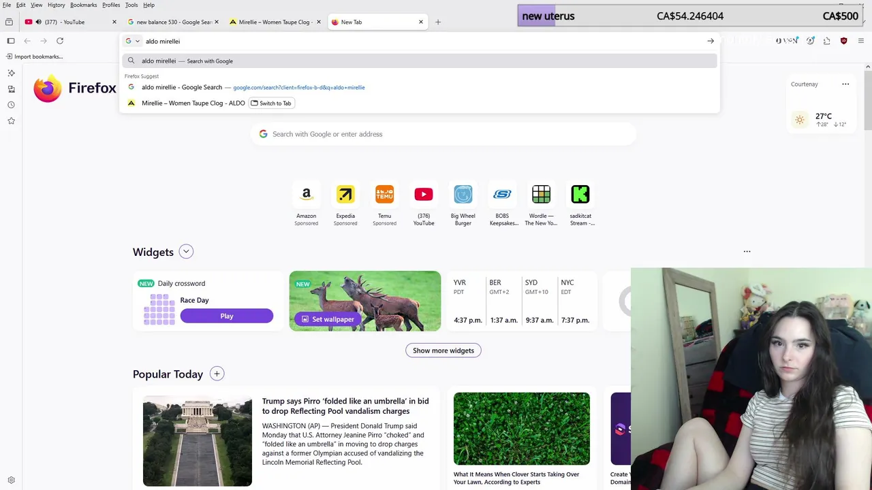The image size is (872, 490).
Task: Open the Bookmarks sidebar star icon
Action: click(x=11, y=121)
